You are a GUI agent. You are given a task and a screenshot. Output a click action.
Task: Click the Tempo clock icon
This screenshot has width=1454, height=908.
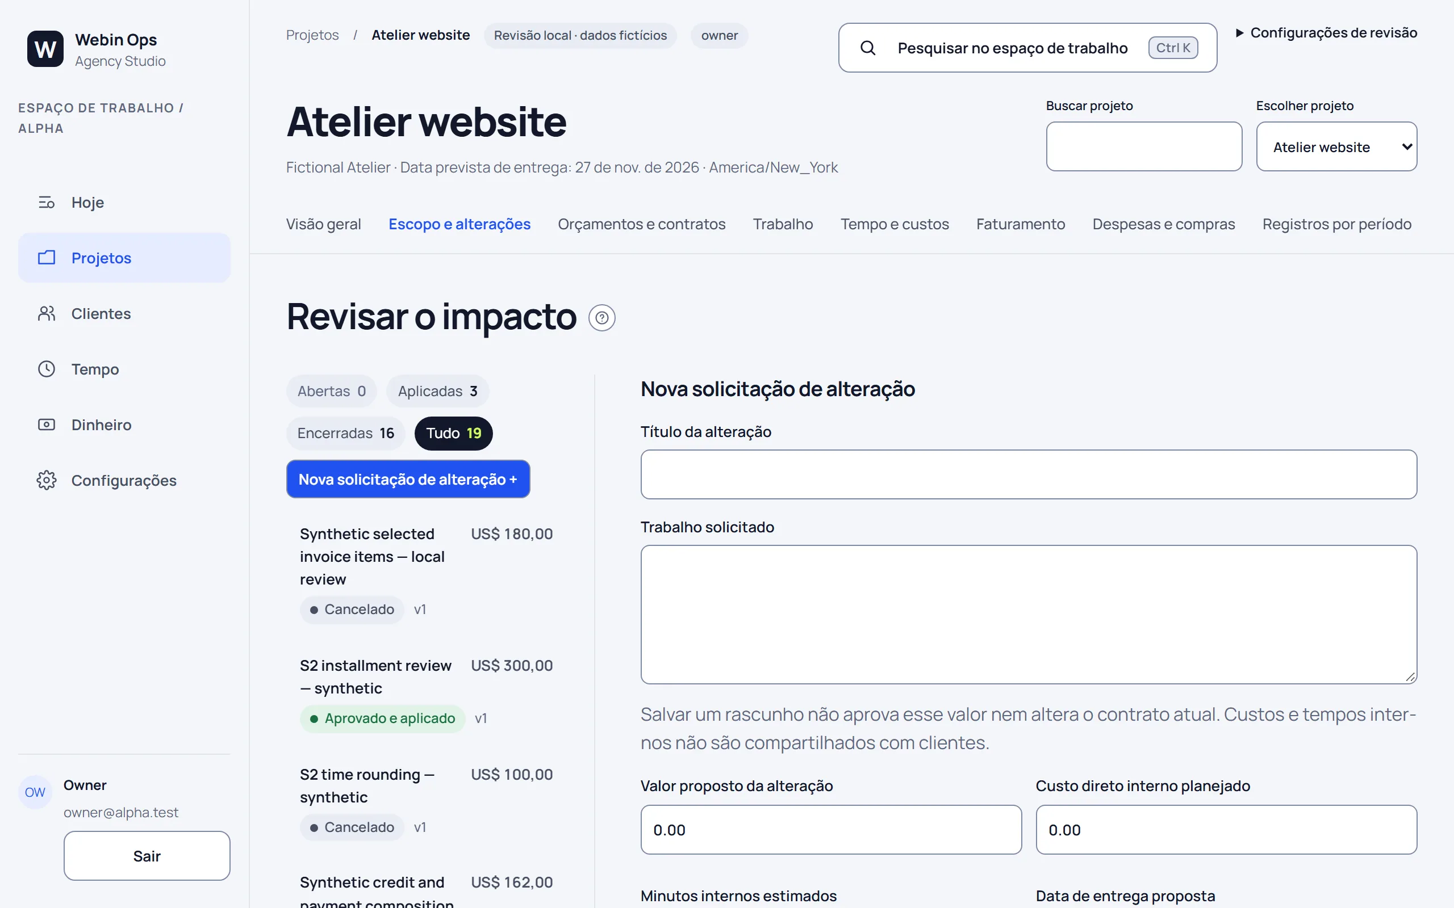[46, 369]
